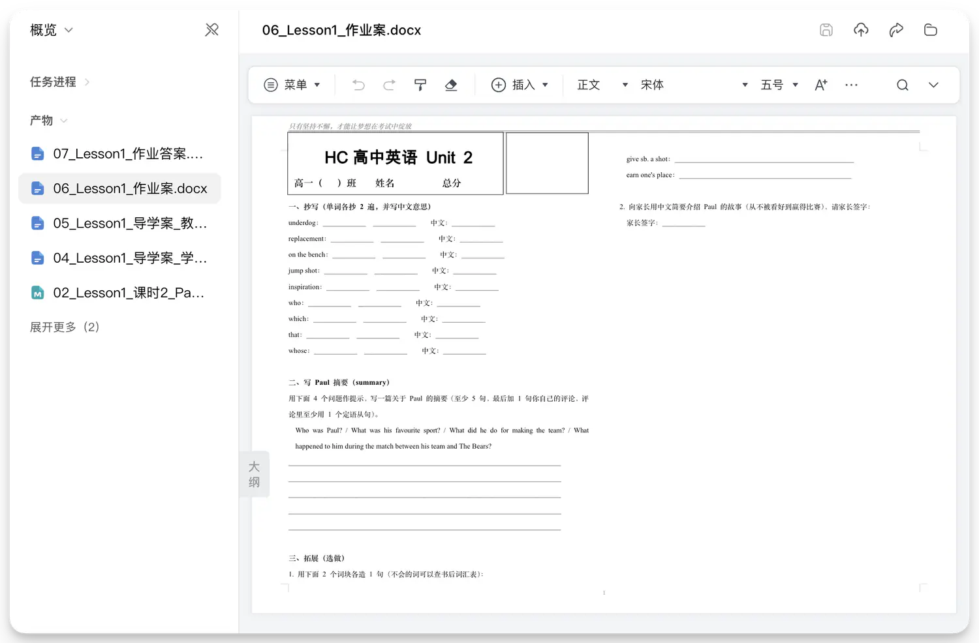Click the eraser clear-format icon
Screen dimensions: 979x643
tap(451, 85)
